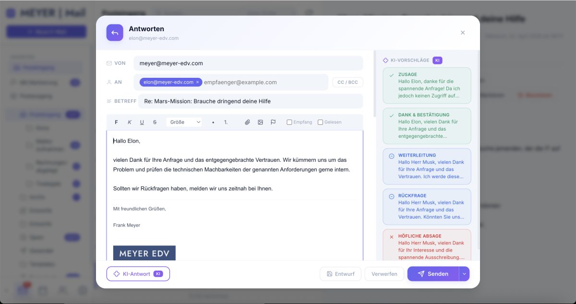
Task: Select the Zusage AI suggestion
Action: pyautogui.click(x=427, y=85)
